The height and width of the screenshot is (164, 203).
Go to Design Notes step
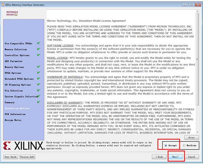tap(13, 120)
